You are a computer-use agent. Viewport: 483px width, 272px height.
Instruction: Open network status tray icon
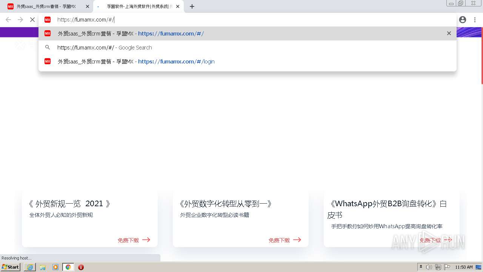click(438, 267)
